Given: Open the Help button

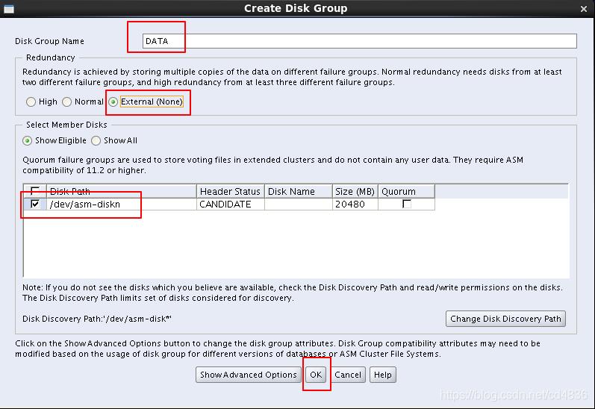Looking at the screenshot, I should tap(382, 375).
